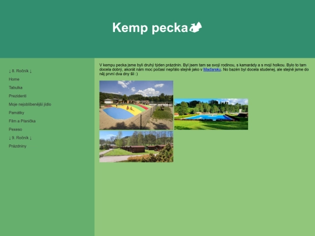Viewport: 315px width, 236px height.
Task: Open the colorful jumping pillow photo
Action: (x=136, y=105)
